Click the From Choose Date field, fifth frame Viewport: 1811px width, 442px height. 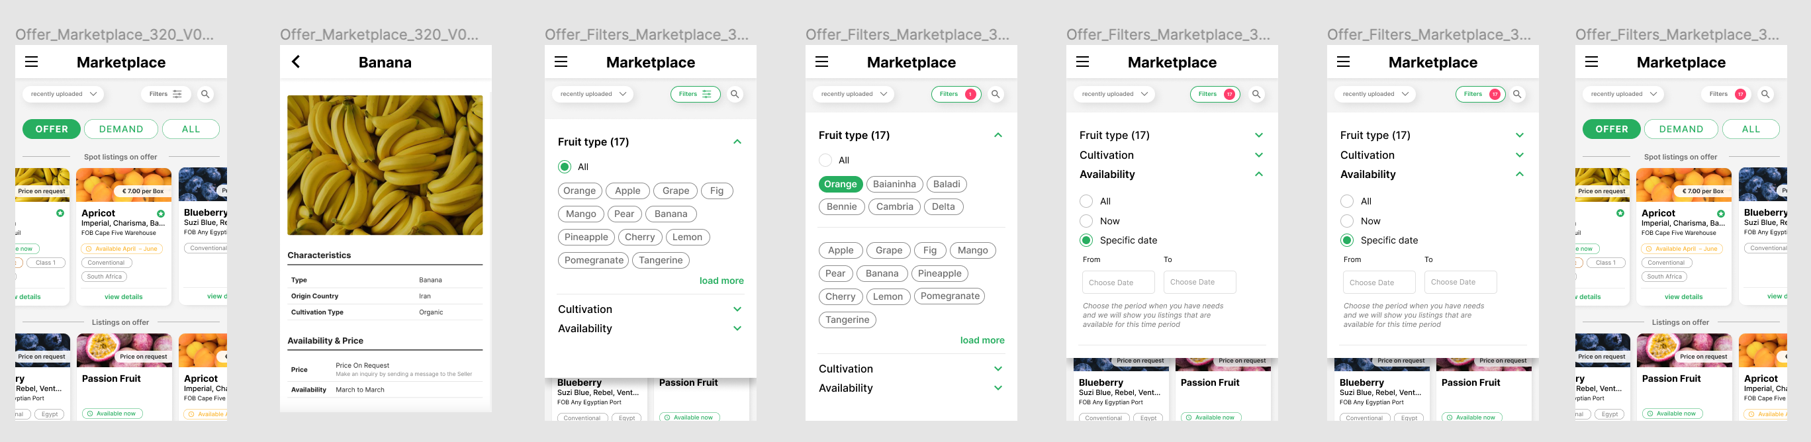pos(1119,283)
